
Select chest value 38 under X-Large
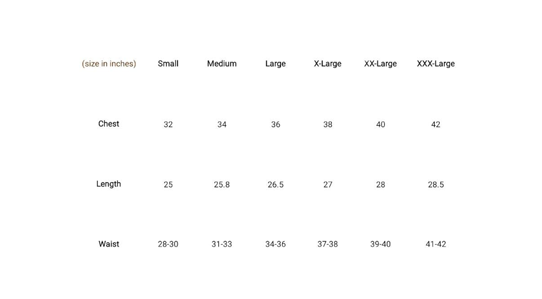click(x=328, y=124)
